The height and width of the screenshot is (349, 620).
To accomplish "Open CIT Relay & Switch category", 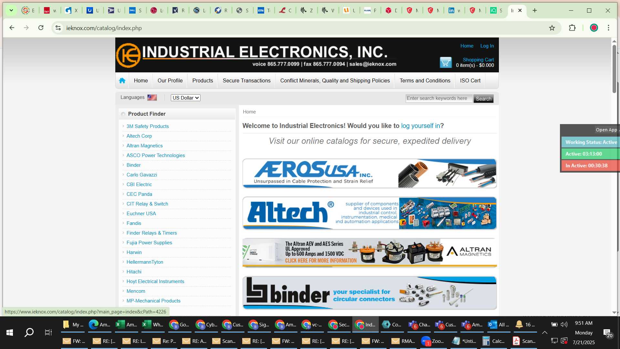I will (147, 204).
